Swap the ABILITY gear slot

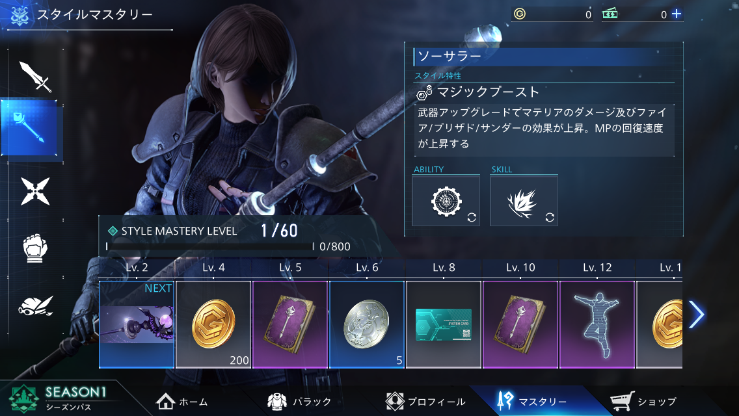(x=446, y=201)
